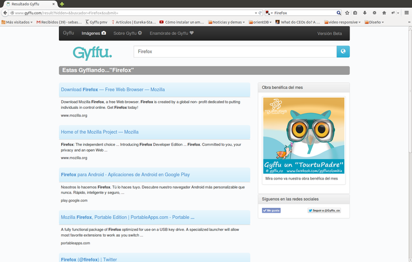
Task: Click the Gyffu TourtuPadre owl image
Action: coord(304,135)
